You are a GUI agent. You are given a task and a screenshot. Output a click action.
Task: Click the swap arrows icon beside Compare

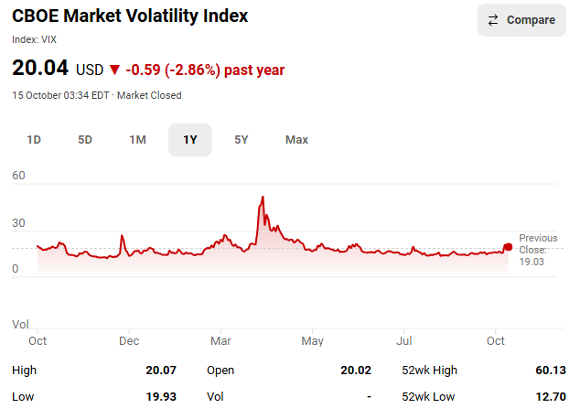click(x=493, y=20)
